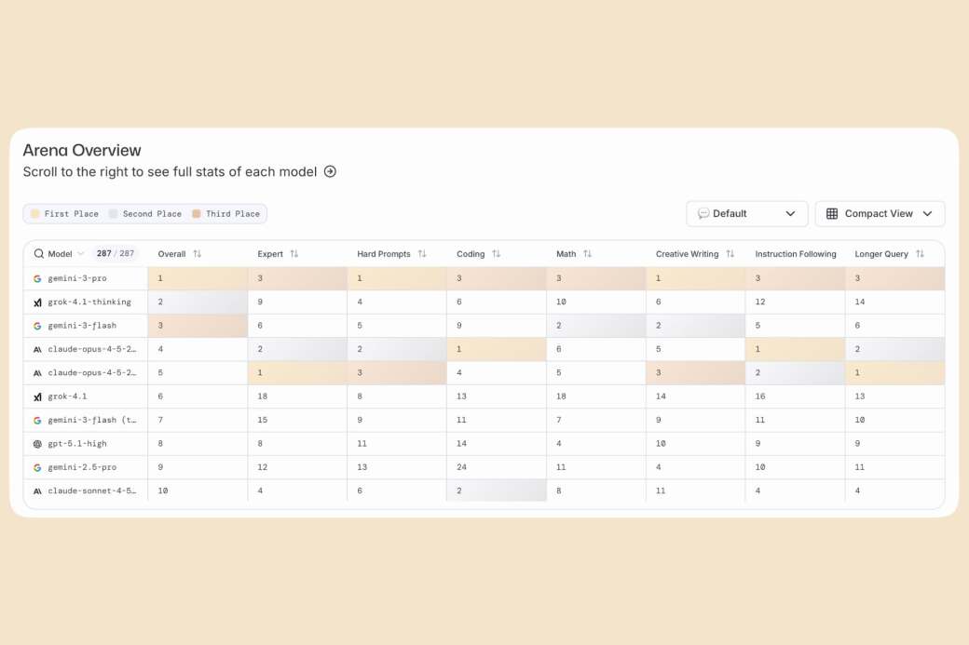Screen dimensions: 969x645
Task: Click the search magnifier icon in Model header
Action: [39, 254]
